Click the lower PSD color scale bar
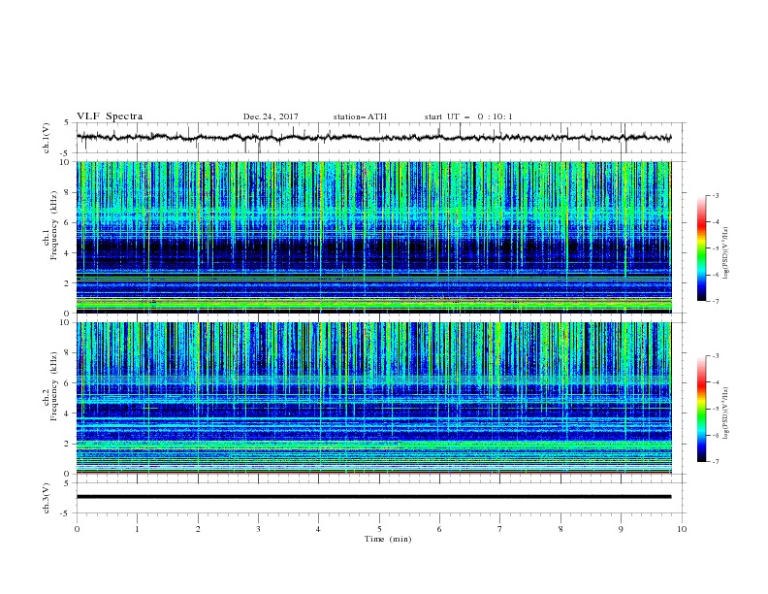Viewport: 768px width, 594px height. [701, 409]
